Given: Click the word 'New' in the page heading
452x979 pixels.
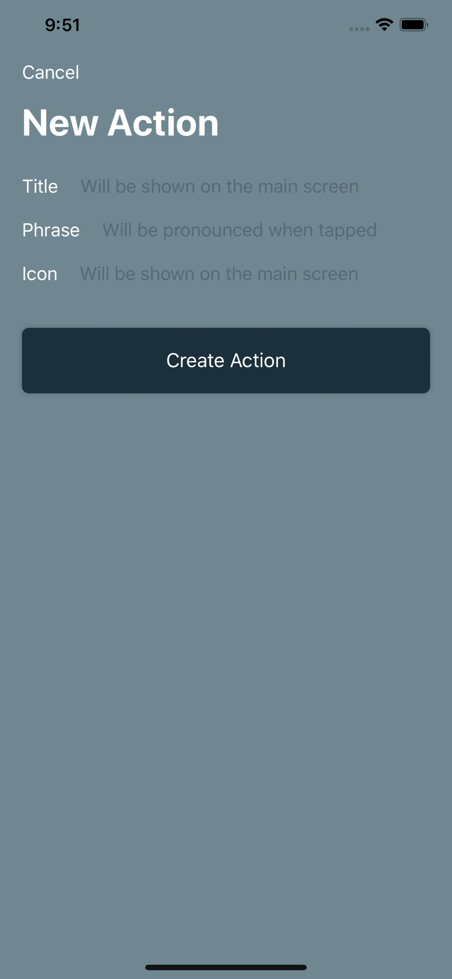Looking at the screenshot, I should [x=60, y=122].
